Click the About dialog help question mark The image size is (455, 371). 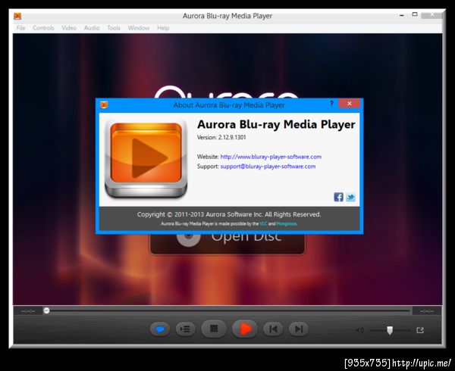(331, 104)
